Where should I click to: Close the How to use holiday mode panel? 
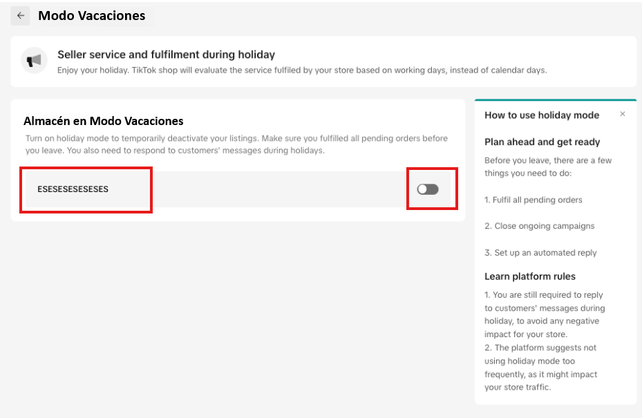tap(623, 114)
